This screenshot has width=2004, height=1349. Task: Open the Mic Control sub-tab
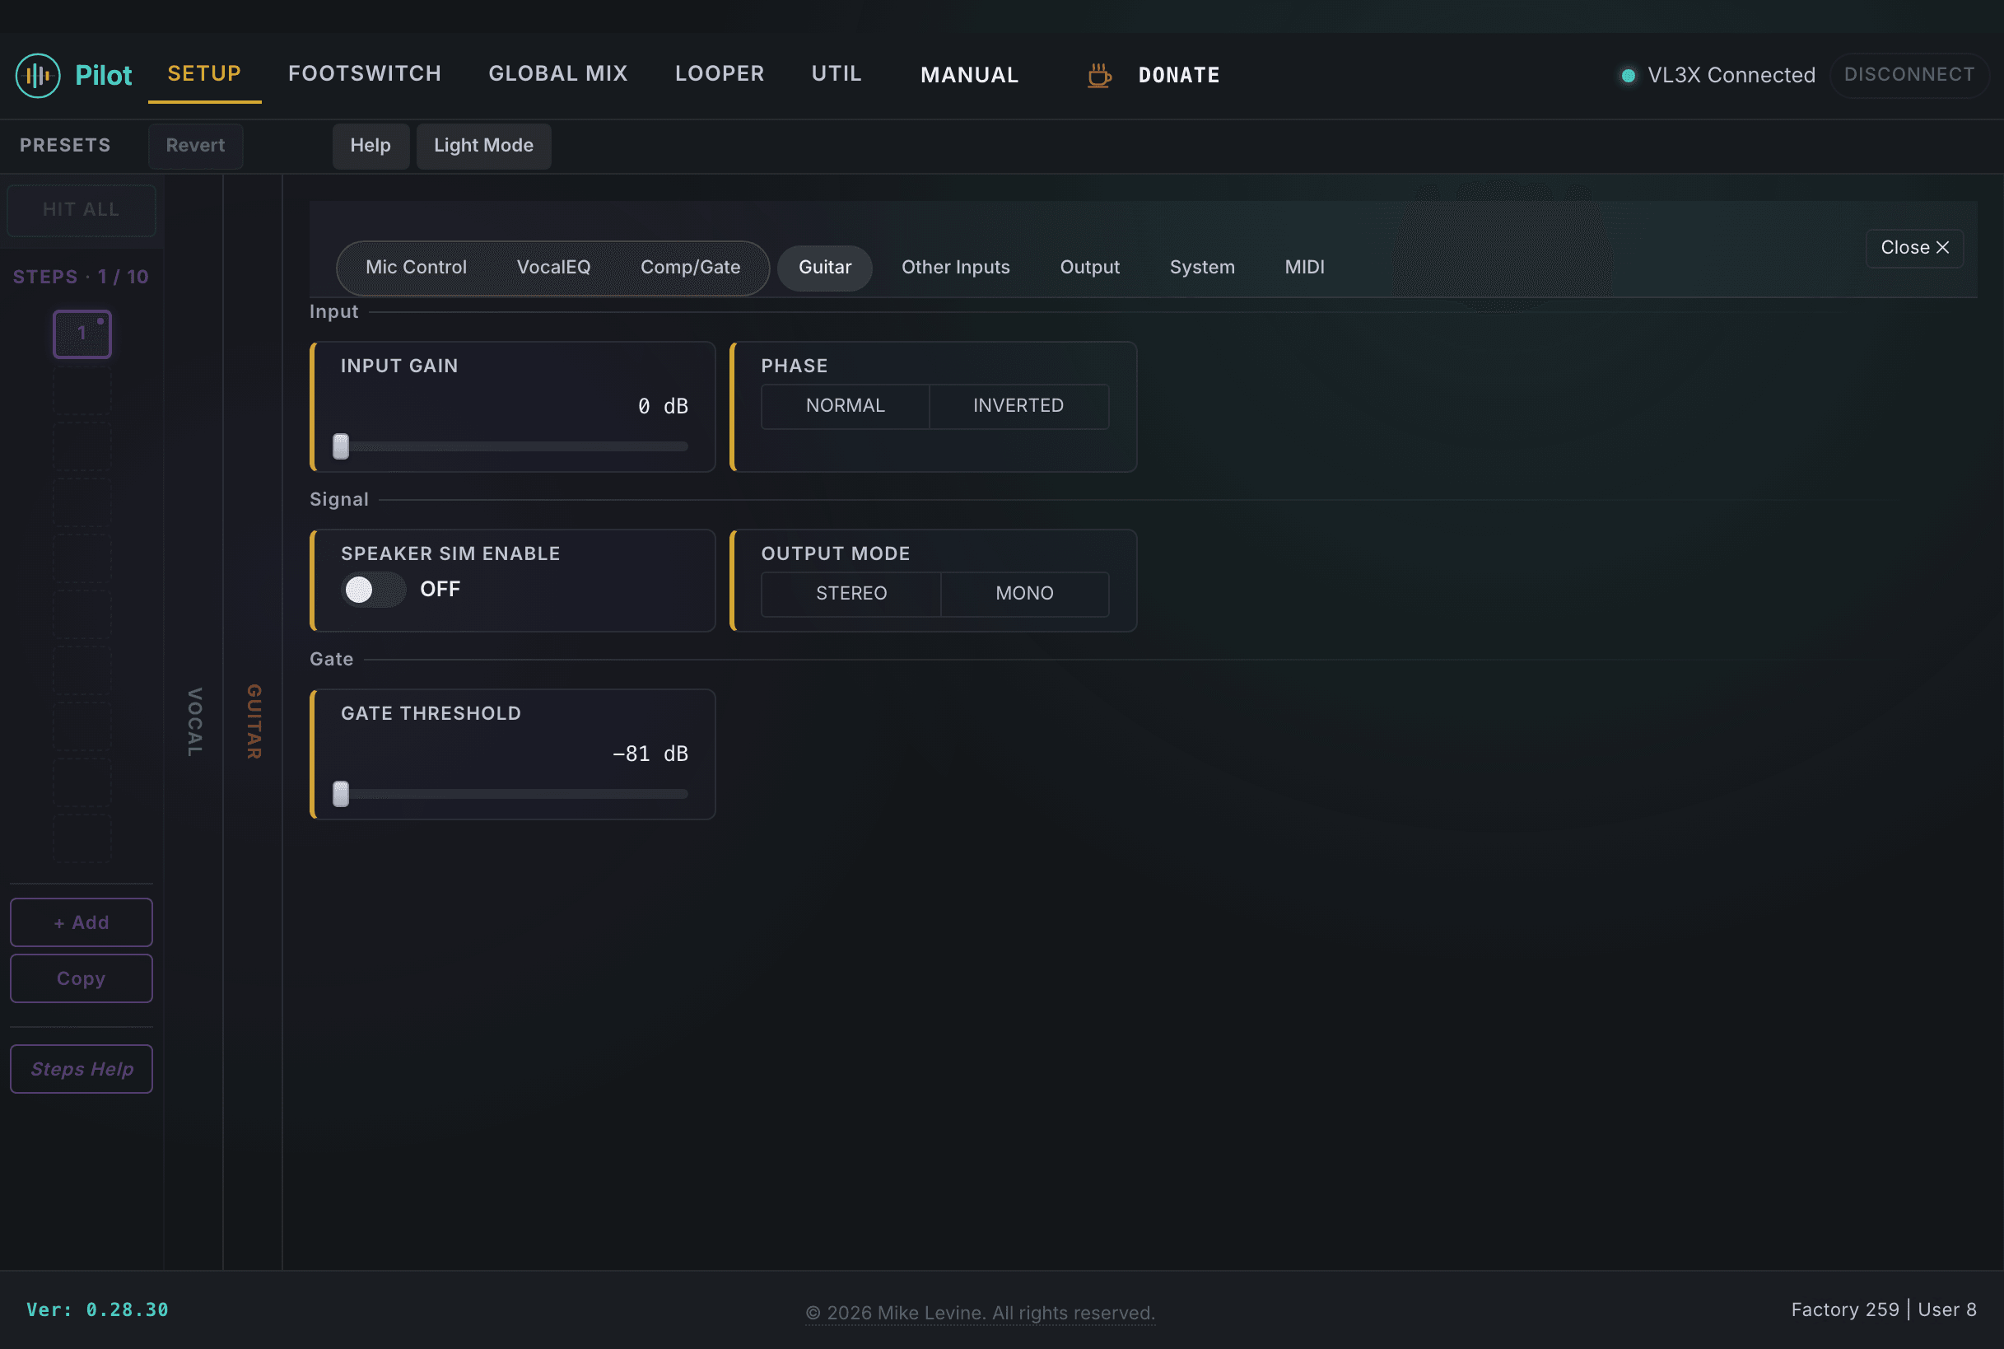click(417, 268)
